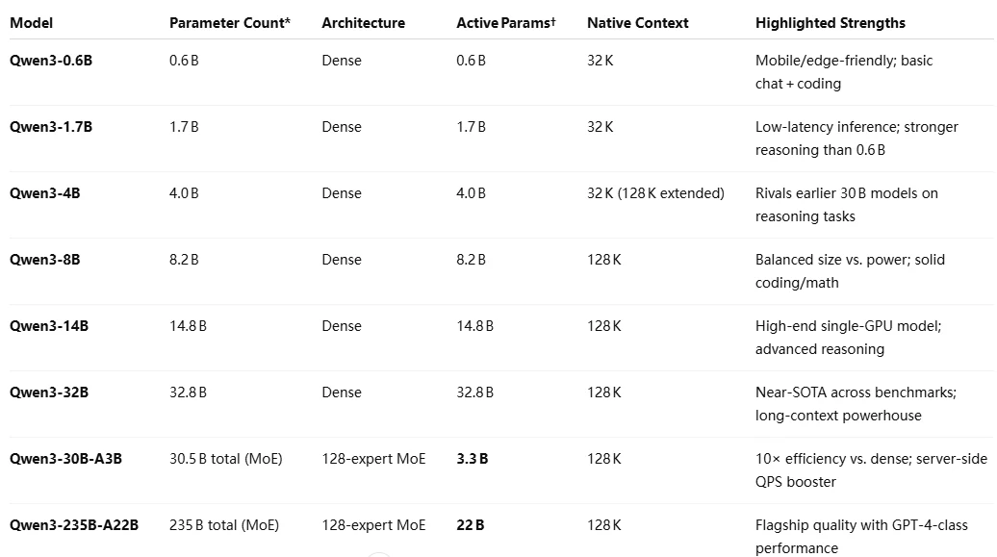
Task: Click the Active Params column header
Action: click(x=506, y=23)
